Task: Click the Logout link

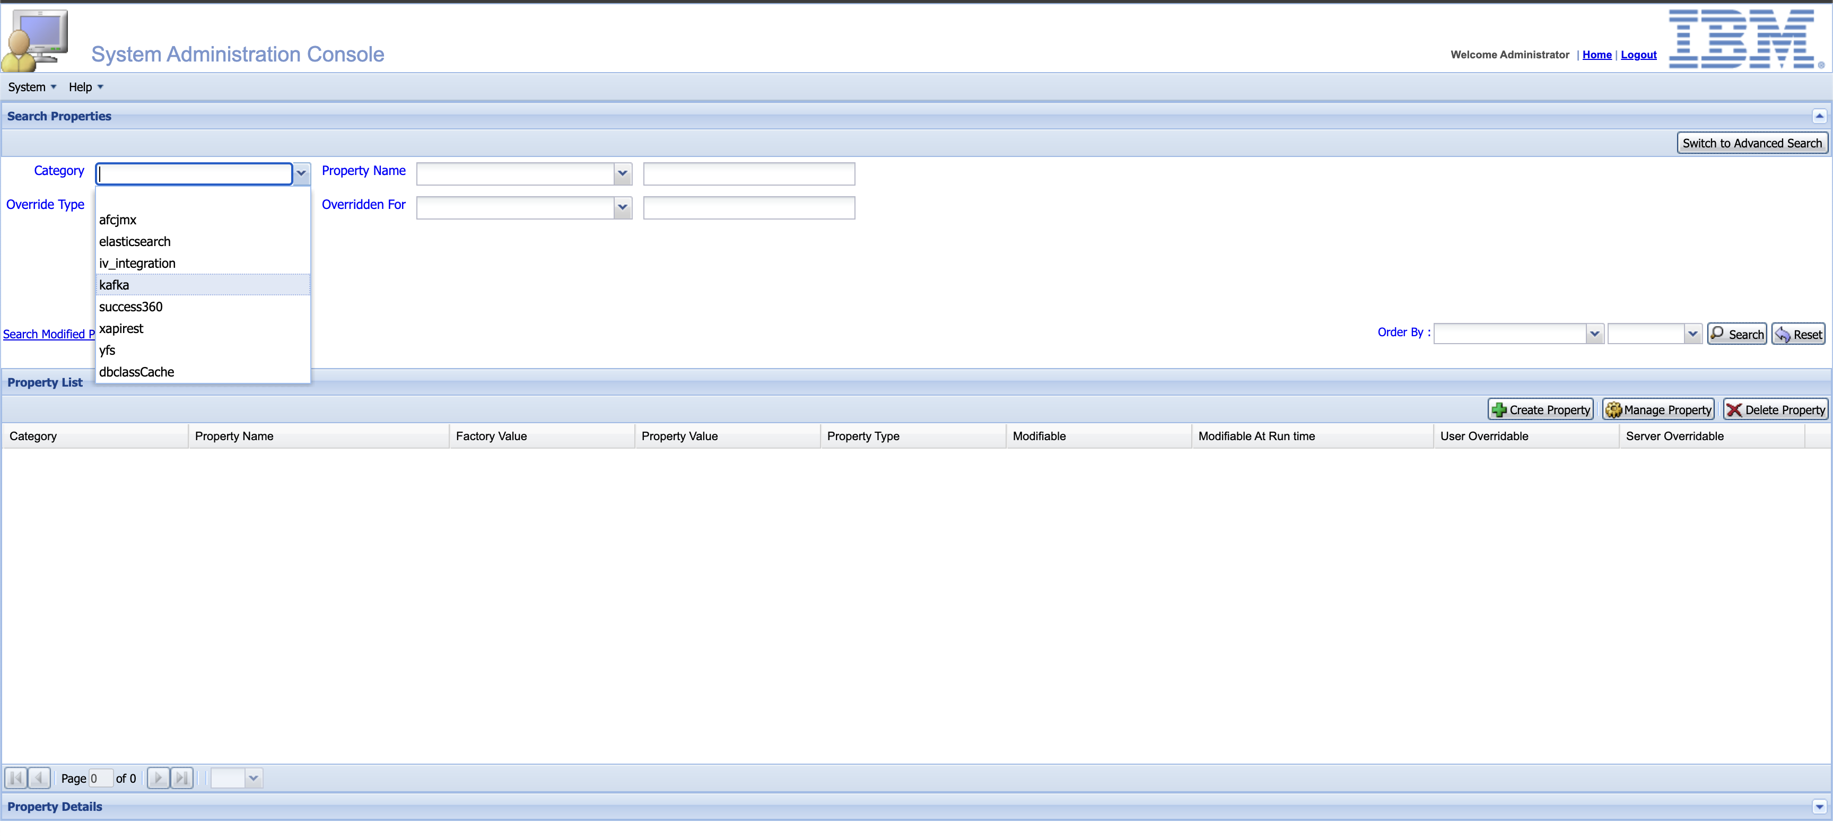Action: 1639,55
